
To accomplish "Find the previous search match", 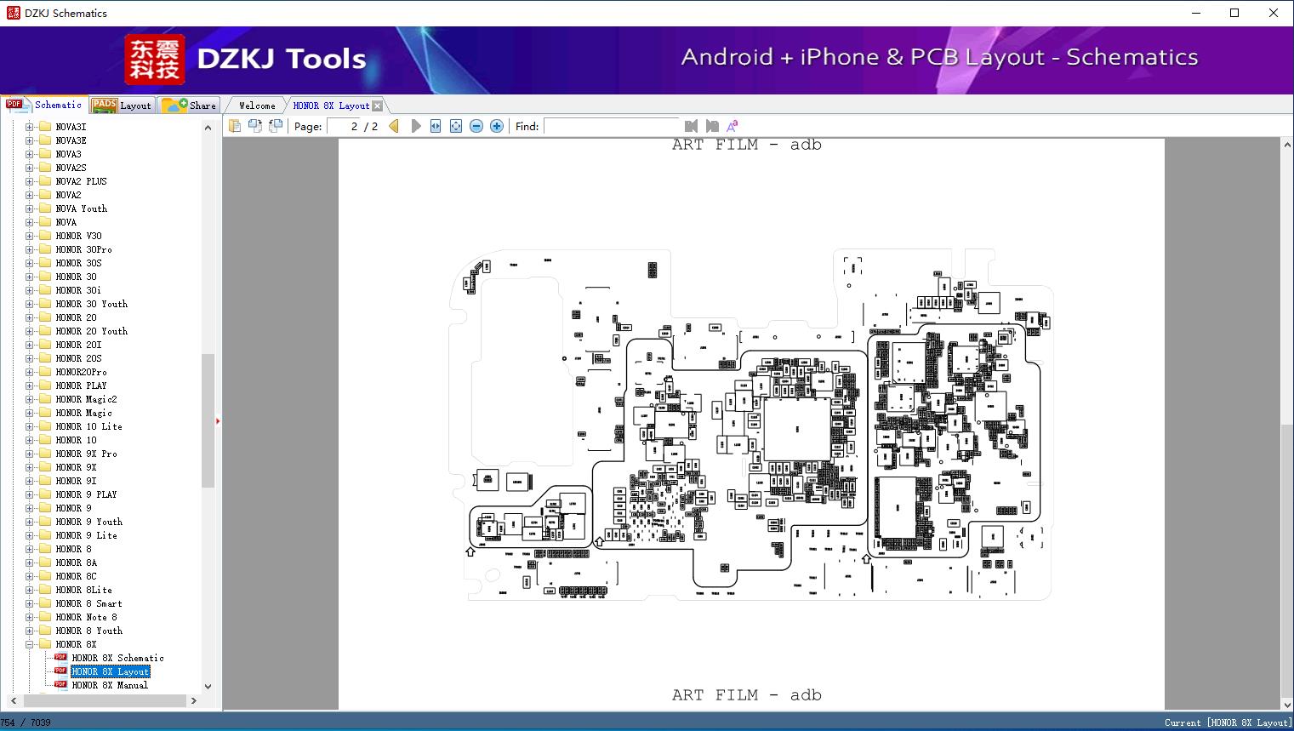I will [691, 126].
